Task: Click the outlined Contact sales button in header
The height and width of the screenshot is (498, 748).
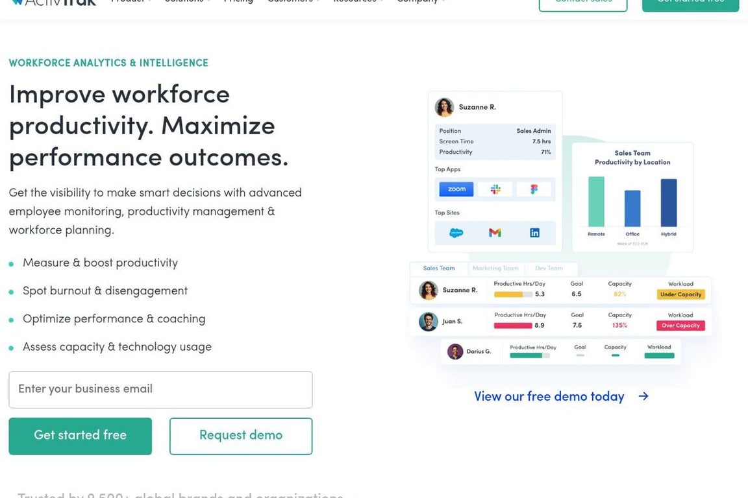Action: (583, 3)
